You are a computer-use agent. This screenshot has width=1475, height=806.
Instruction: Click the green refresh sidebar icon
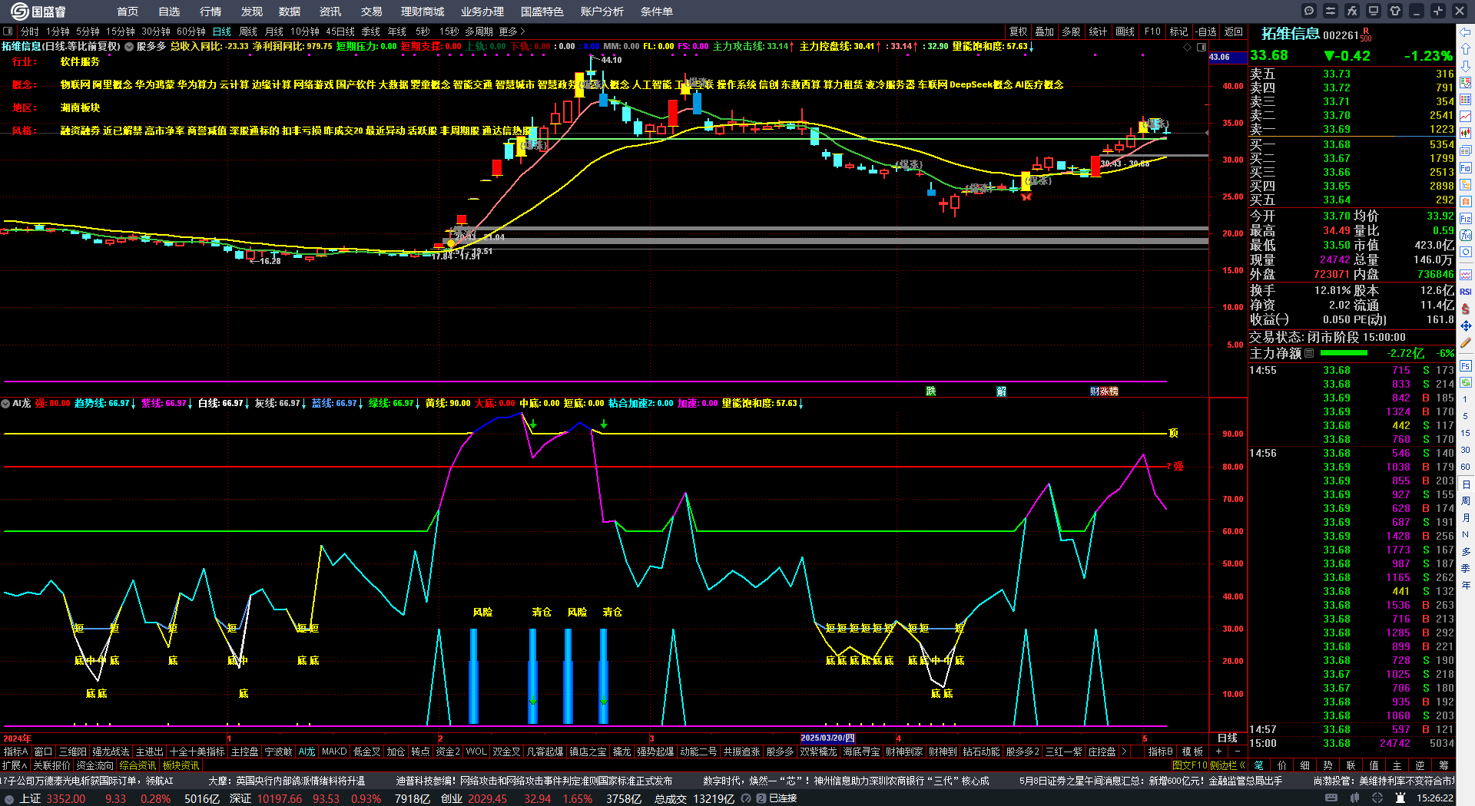click(1466, 382)
